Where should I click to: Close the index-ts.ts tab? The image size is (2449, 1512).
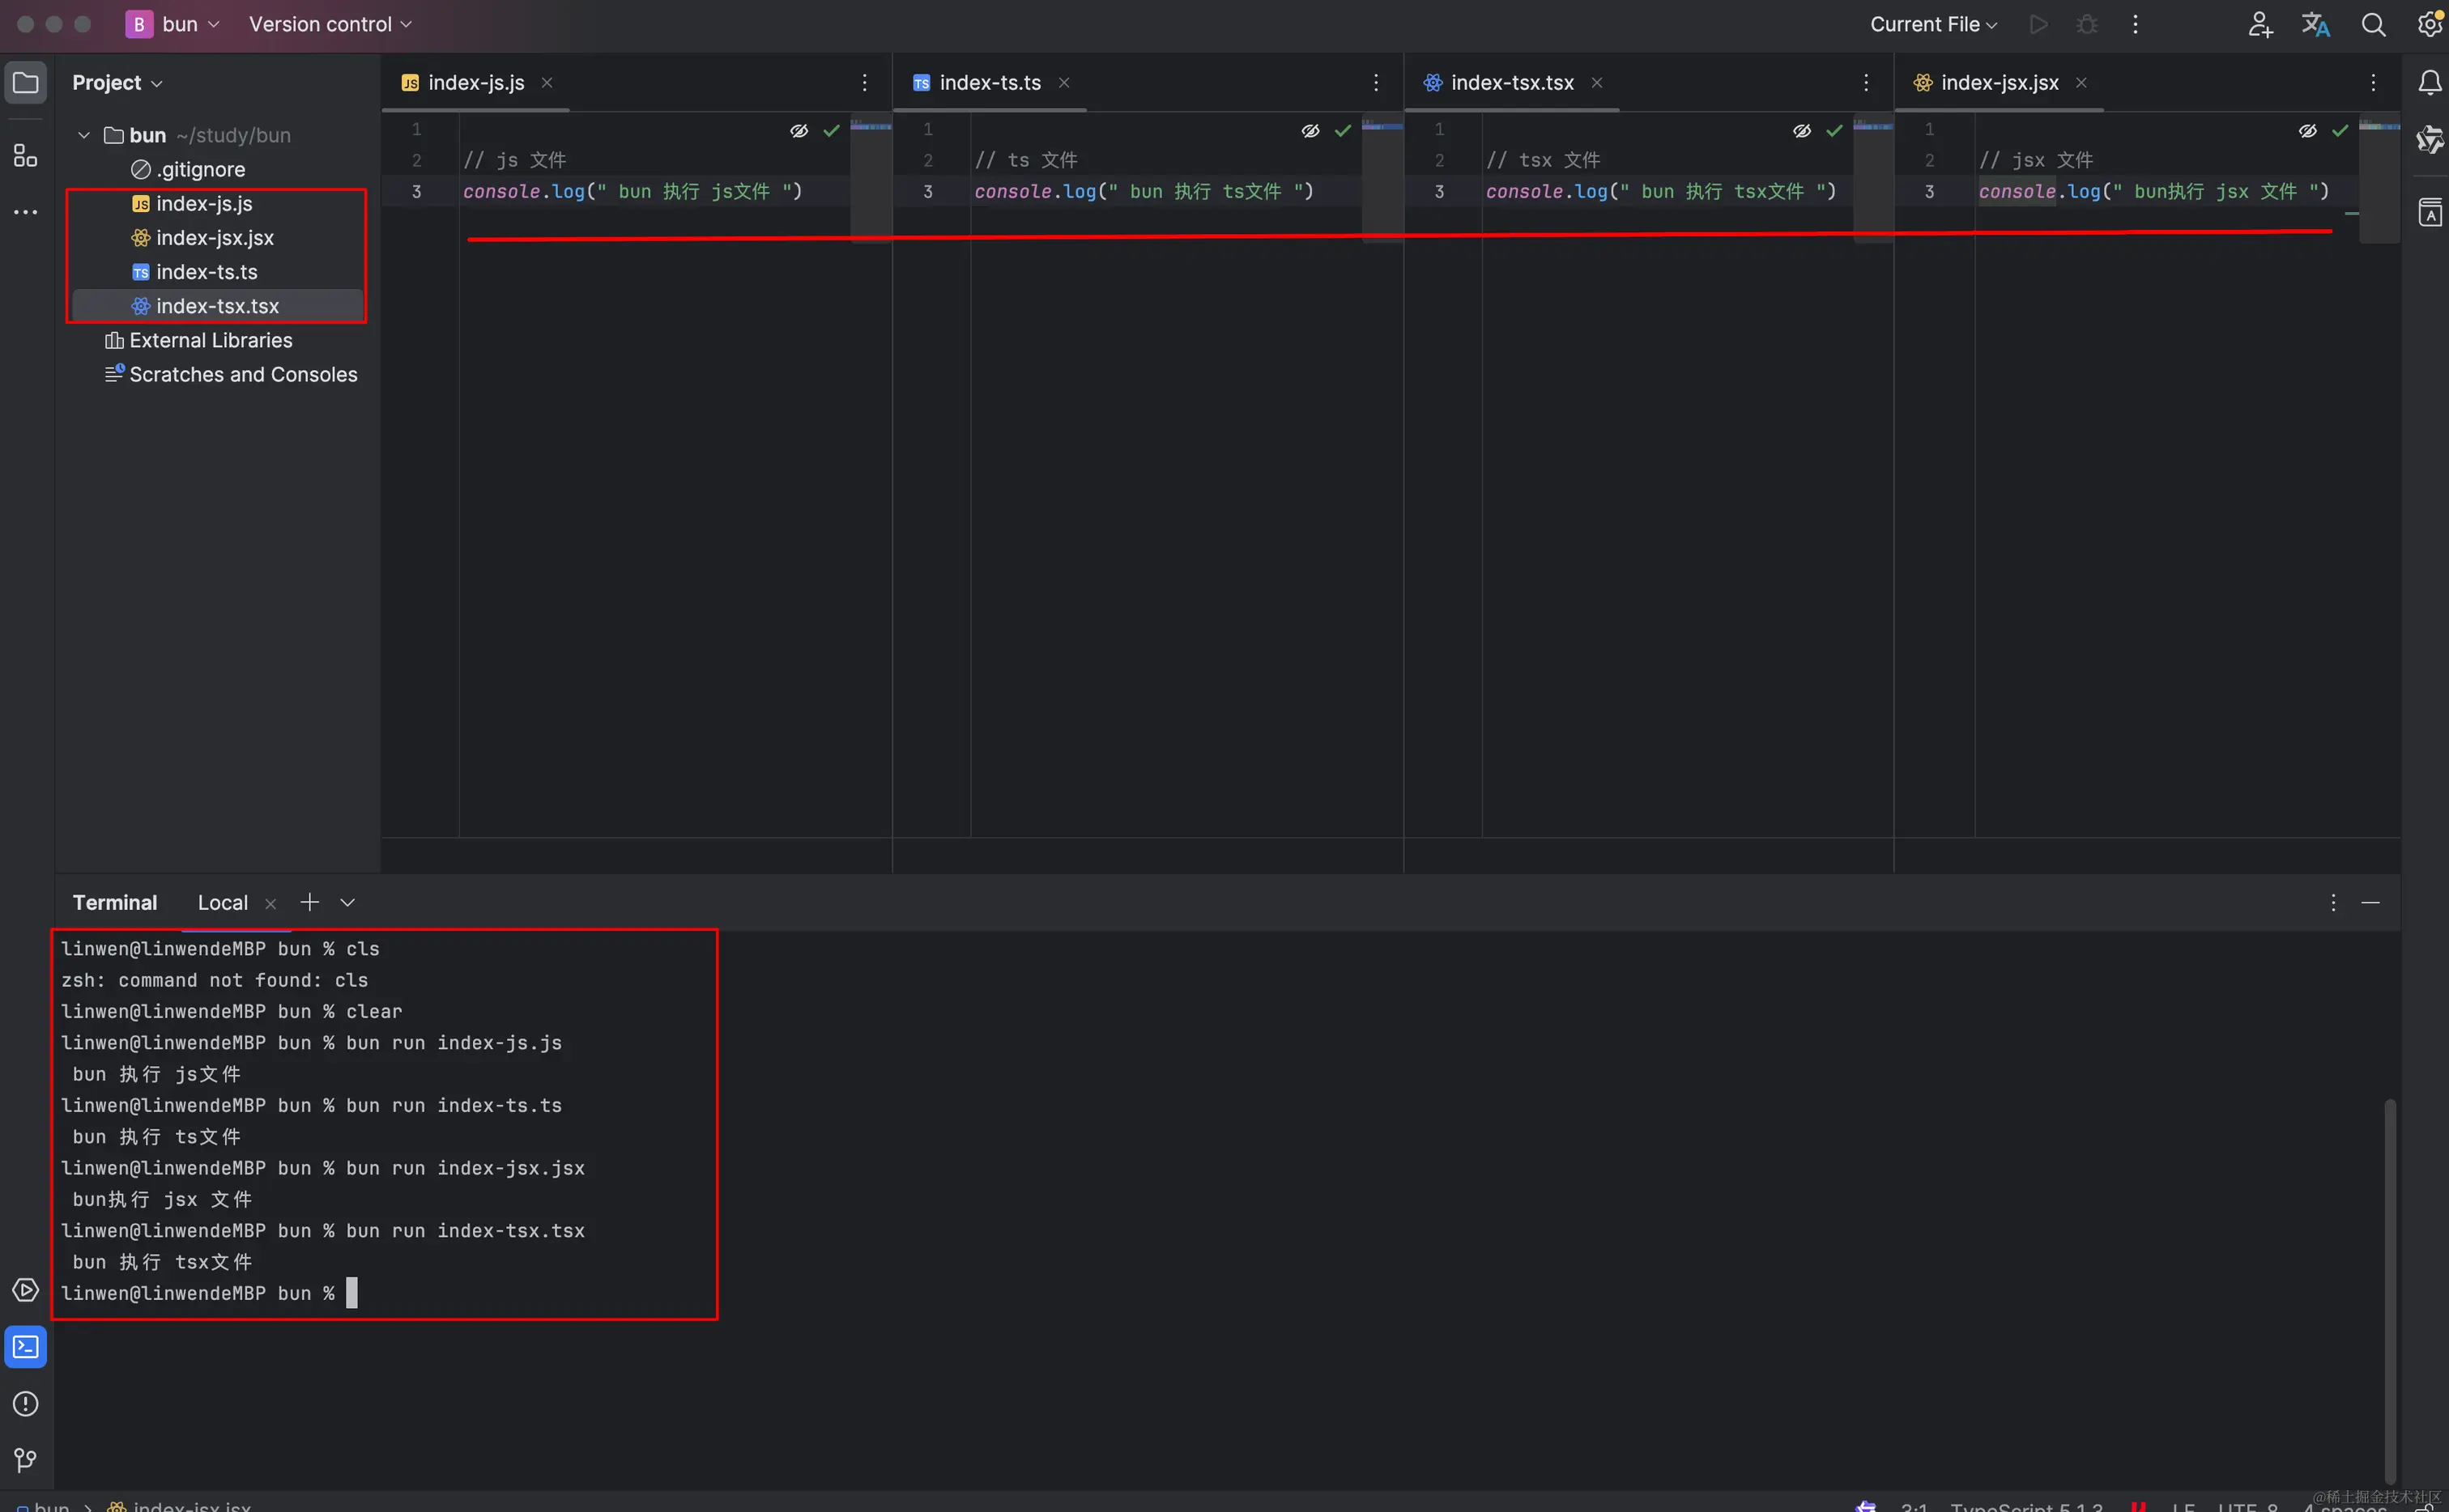tap(1064, 83)
